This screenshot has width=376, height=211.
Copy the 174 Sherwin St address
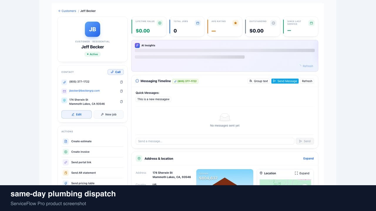tap(121, 102)
